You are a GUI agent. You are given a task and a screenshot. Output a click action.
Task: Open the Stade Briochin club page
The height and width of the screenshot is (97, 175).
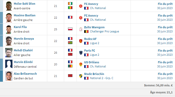94,74
